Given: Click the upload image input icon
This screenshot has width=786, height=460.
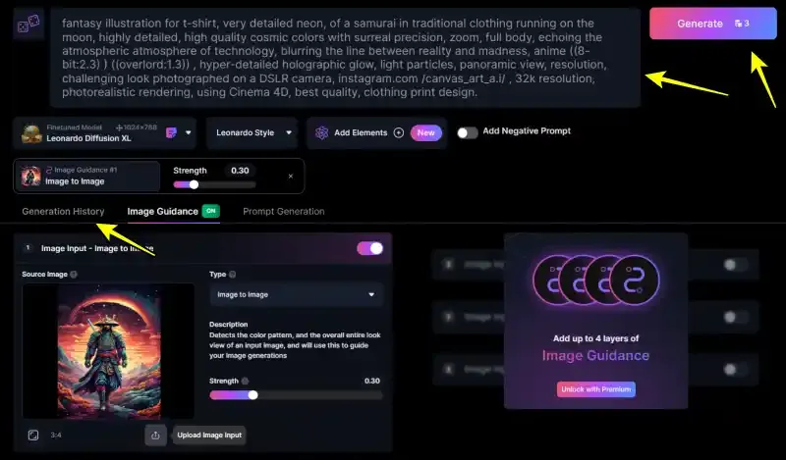Looking at the screenshot, I should tap(155, 434).
